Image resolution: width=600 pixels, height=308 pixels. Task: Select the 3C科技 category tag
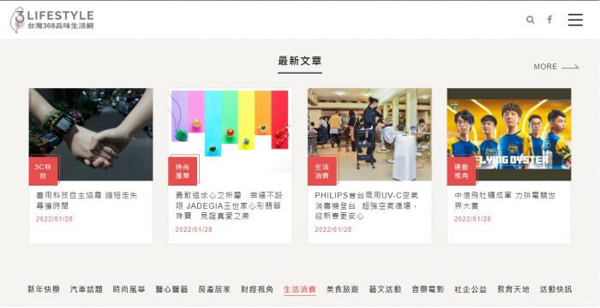coord(43,171)
